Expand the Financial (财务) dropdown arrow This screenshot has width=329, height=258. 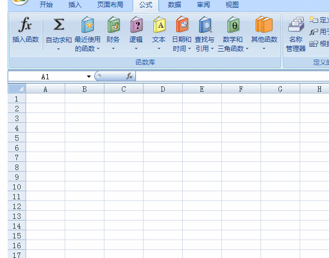point(113,49)
